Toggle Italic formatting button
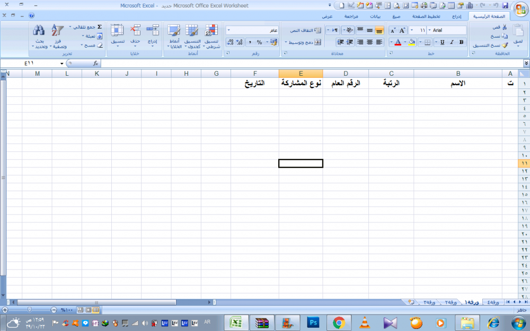The height and width of the screenshot is (331, 530). (x=451, y=42)
